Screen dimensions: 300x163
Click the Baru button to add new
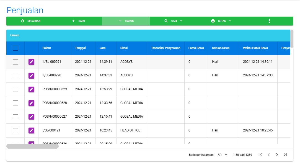coord(78,21)
